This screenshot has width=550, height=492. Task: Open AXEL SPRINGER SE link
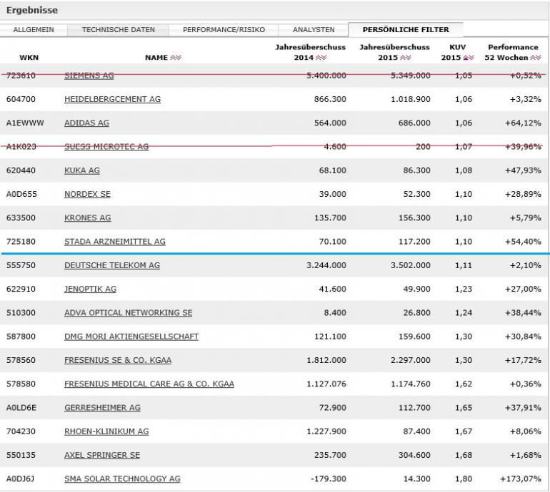pyautogui.click(x=102, y=455)
